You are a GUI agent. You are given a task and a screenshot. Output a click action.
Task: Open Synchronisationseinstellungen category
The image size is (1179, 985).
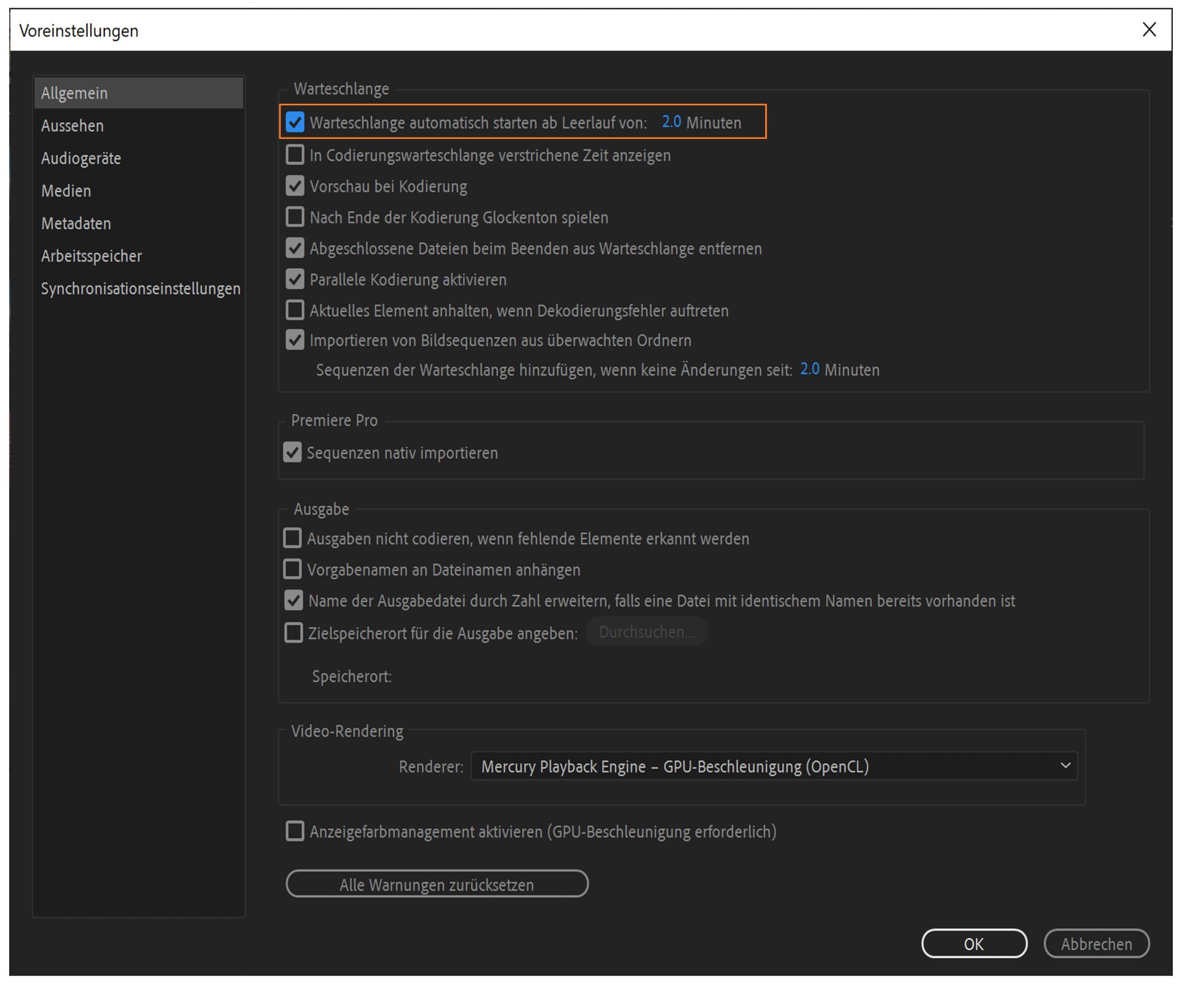coord(141,289)
